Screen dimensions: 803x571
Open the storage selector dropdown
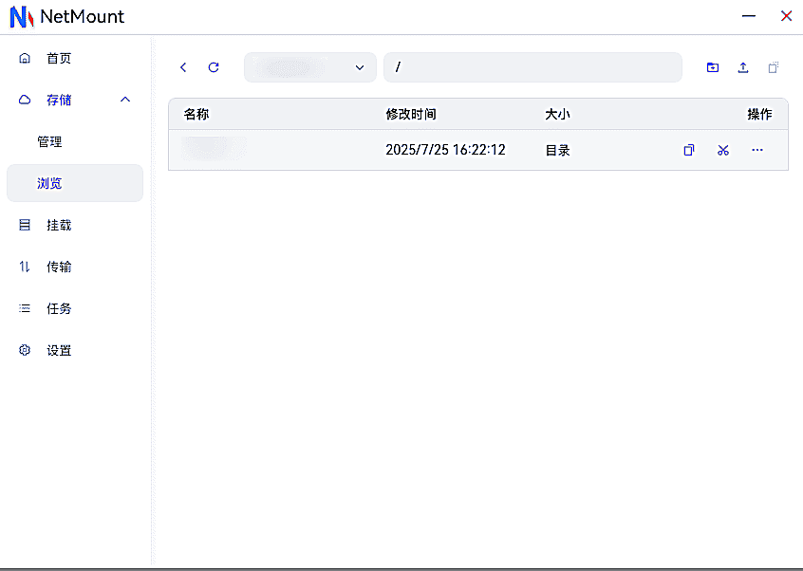pyautogui.click(x=310, y=67)
